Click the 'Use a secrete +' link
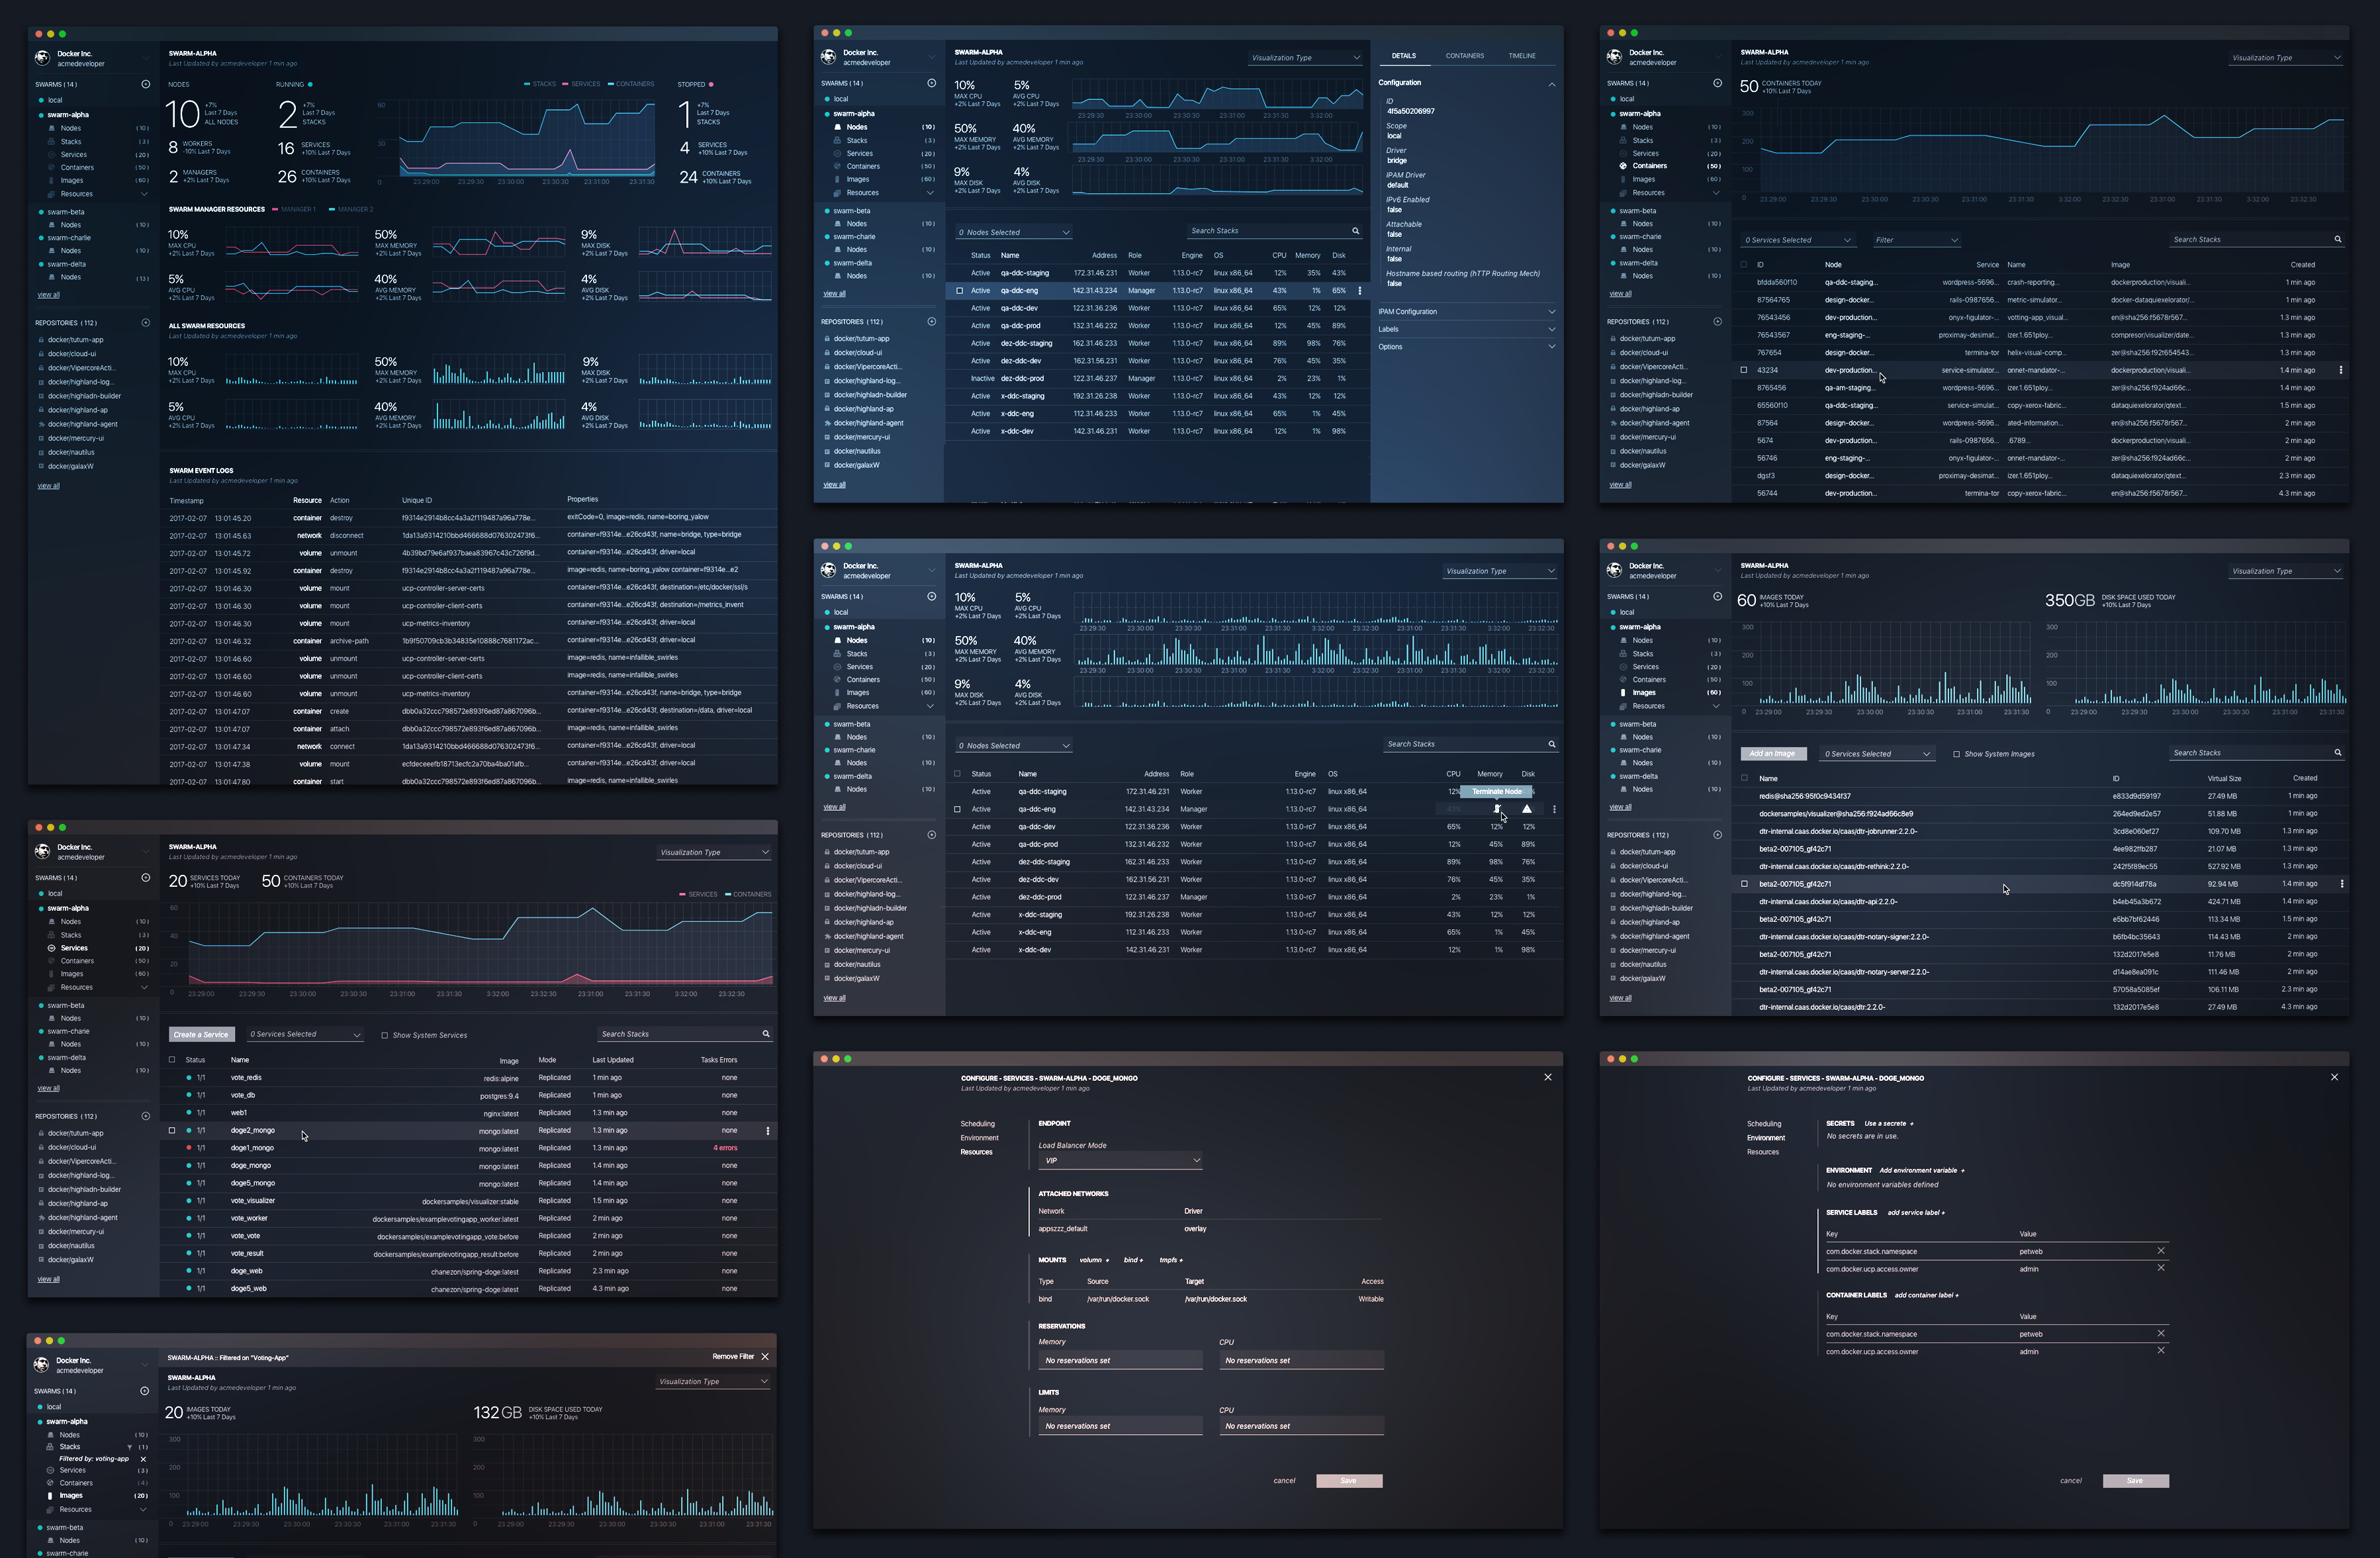The height and width of the screenshot is (1558, 2380). 1889,1124
